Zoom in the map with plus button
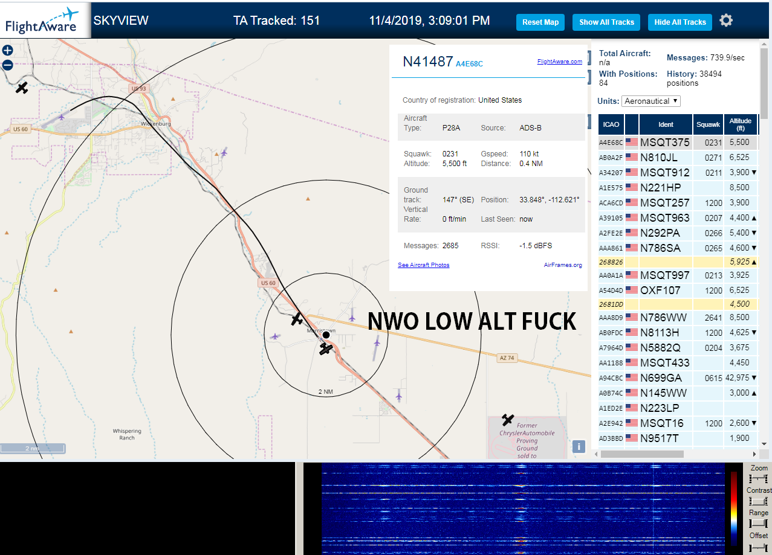772x555 pixels. 8,51
